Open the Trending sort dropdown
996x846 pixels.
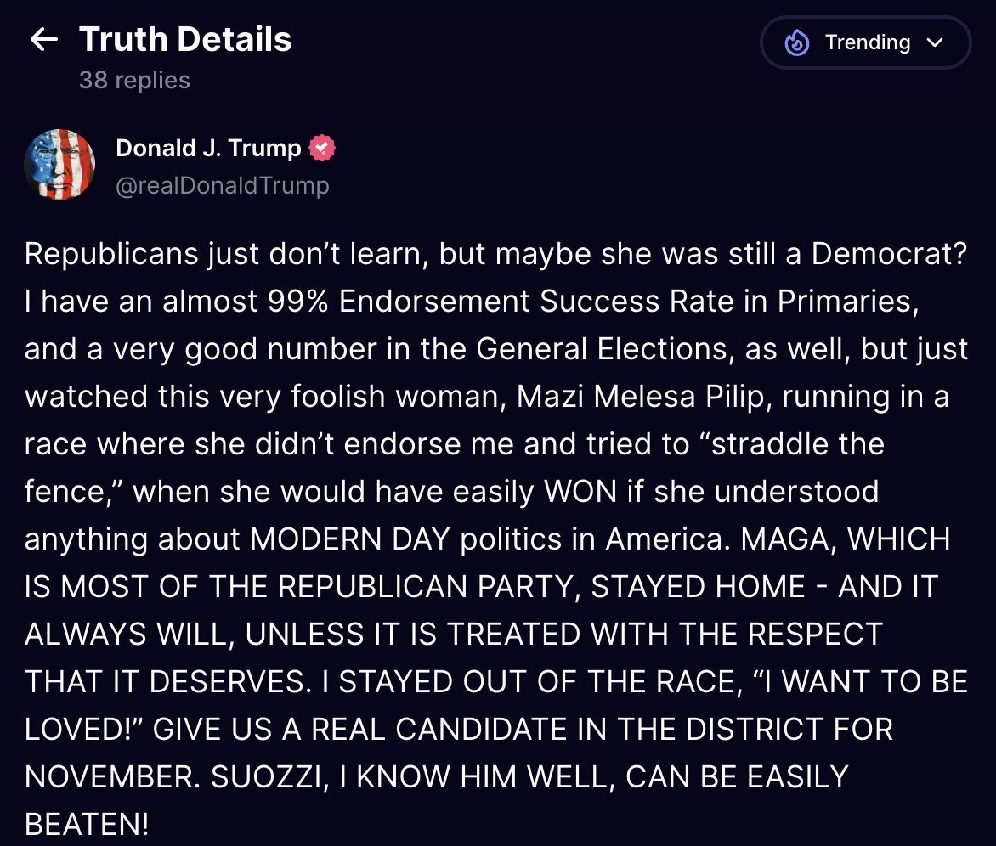(x=865, y=43)
